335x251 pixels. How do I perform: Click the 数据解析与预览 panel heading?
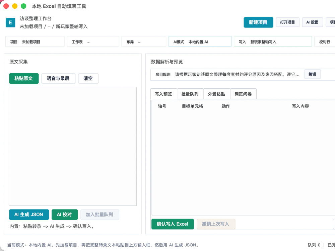pos(167,62)
